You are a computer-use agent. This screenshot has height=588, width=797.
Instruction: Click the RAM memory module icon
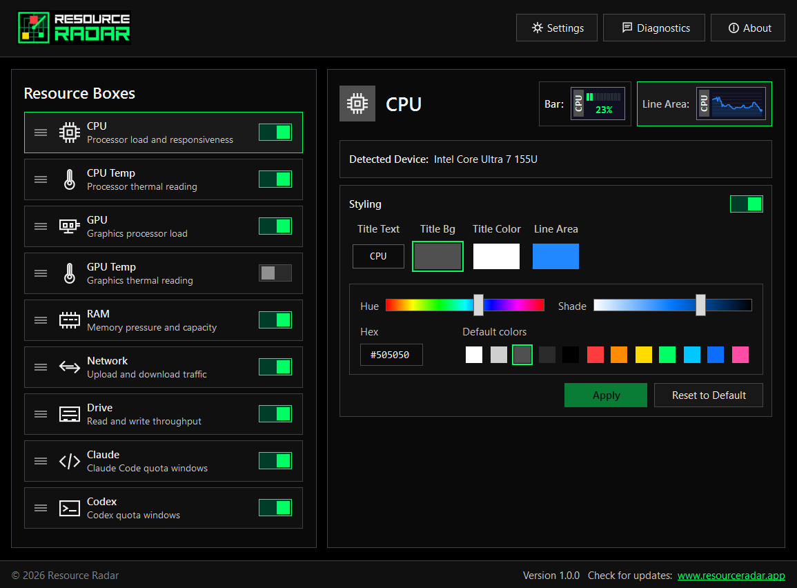pos(70,320)
